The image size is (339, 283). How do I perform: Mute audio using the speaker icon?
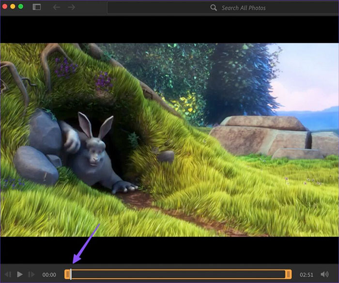[324, 274]
